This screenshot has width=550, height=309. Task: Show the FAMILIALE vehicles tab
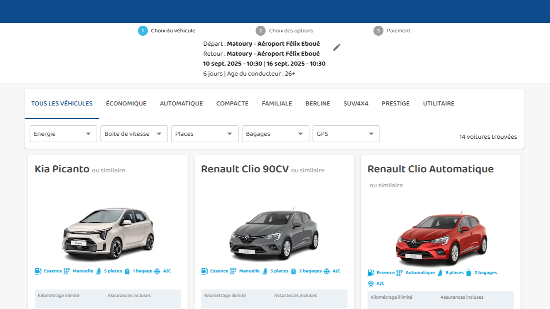277,104
